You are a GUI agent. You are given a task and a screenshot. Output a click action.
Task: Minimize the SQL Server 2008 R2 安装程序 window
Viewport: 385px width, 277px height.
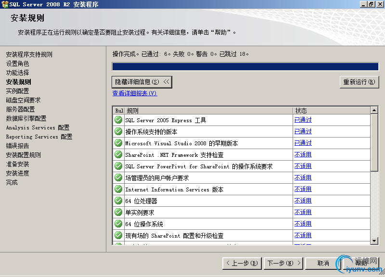[x=363, y=4]
